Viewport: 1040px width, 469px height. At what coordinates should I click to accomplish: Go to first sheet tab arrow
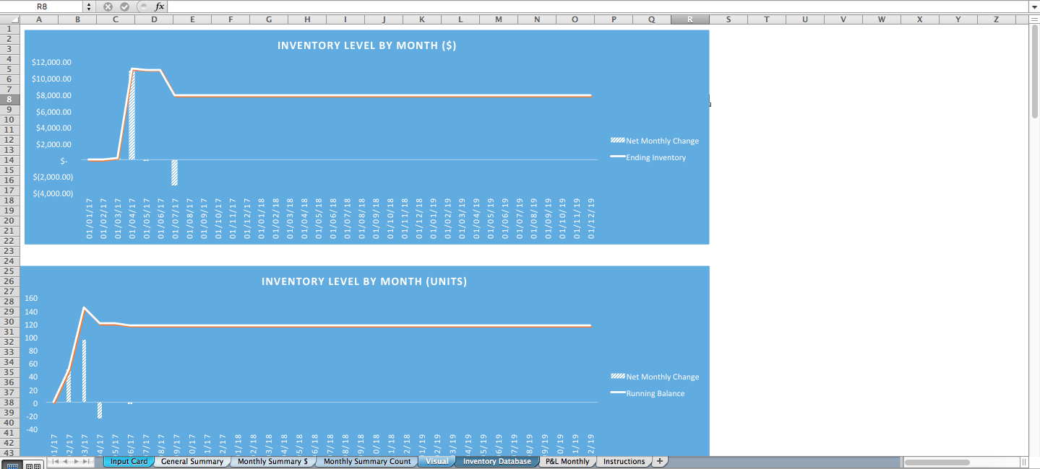tap(56, 461)
